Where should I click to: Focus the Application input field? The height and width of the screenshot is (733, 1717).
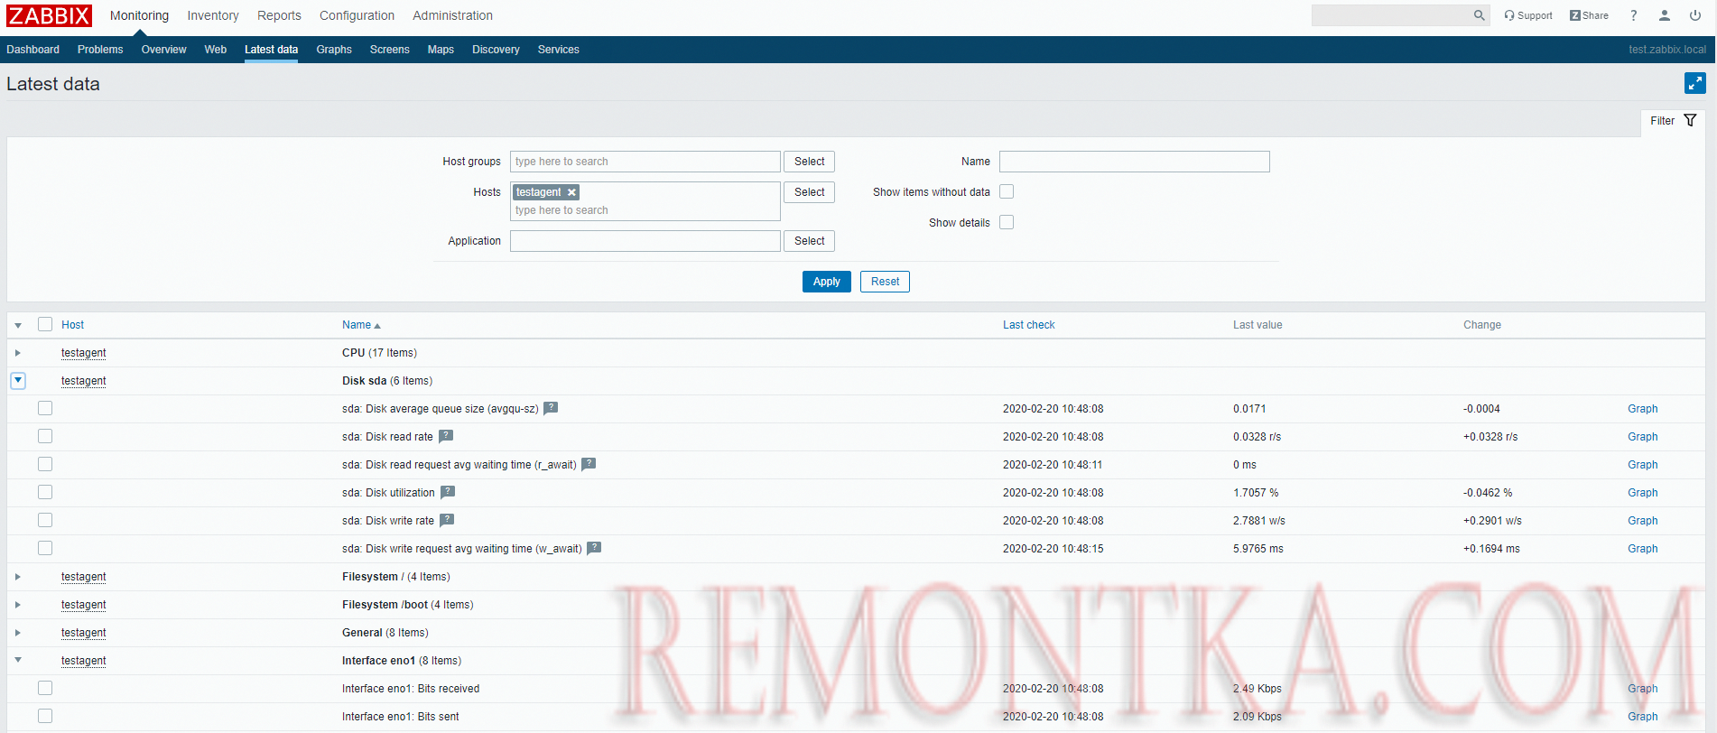point(645,241)
